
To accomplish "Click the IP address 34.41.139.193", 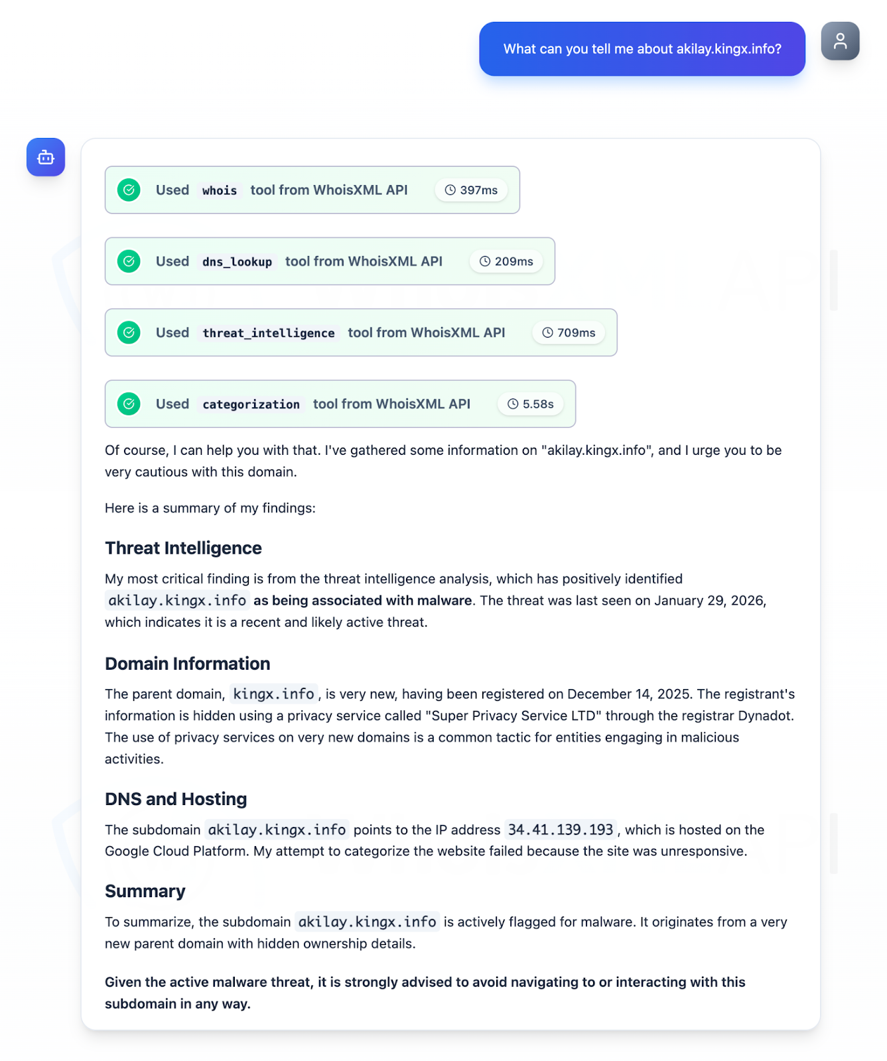I will pyautogui.click(x=560, y=830).
